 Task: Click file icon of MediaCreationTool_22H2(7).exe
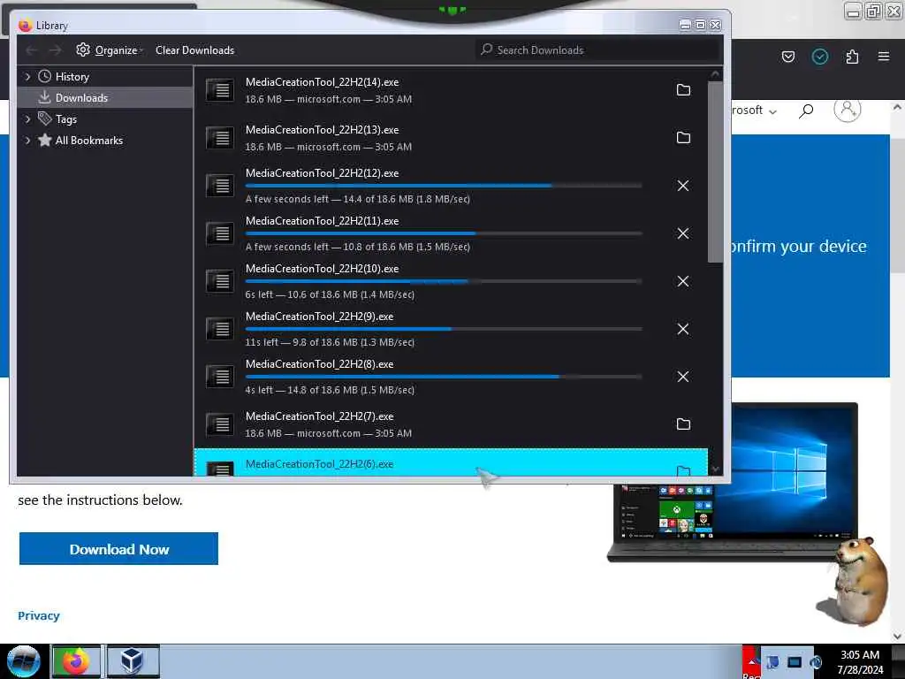220,424
